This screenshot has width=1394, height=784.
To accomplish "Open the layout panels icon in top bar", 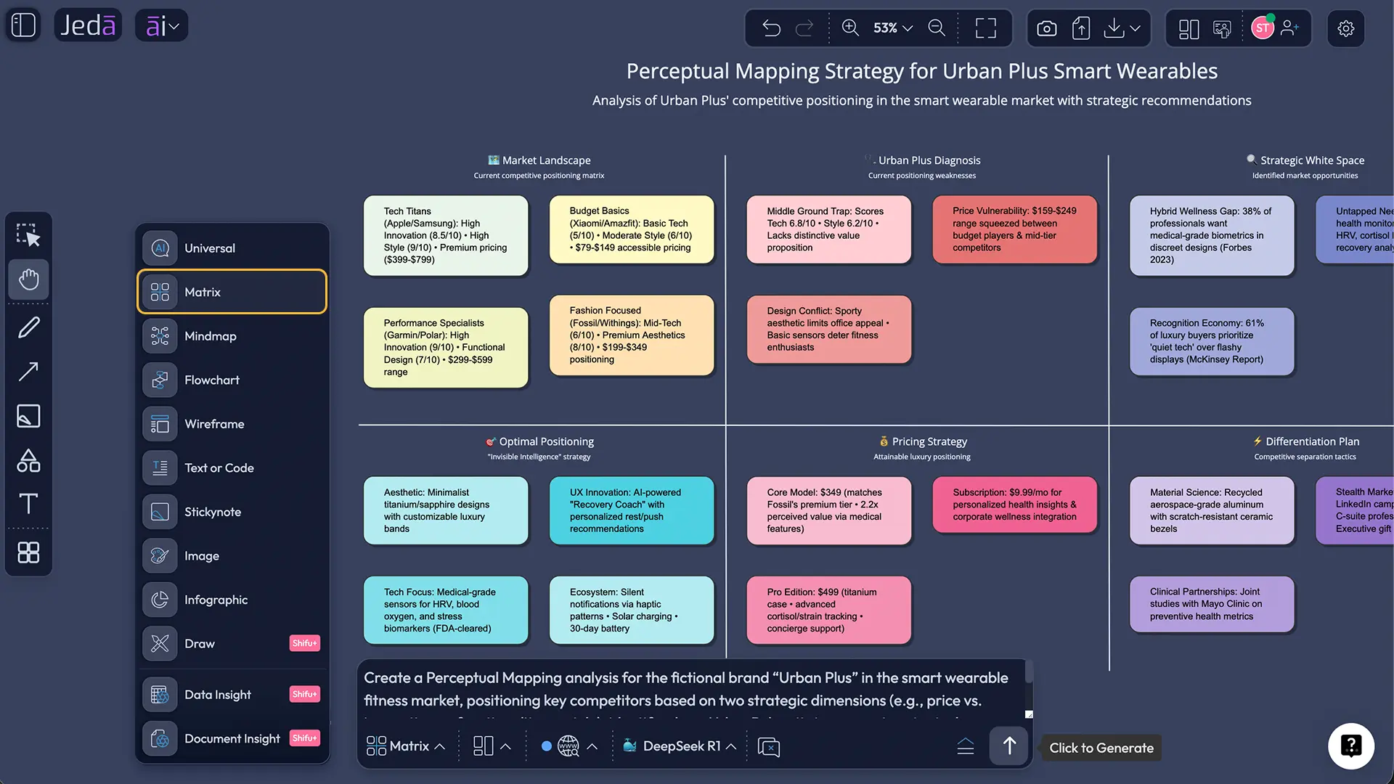I will coord(1189,28).
